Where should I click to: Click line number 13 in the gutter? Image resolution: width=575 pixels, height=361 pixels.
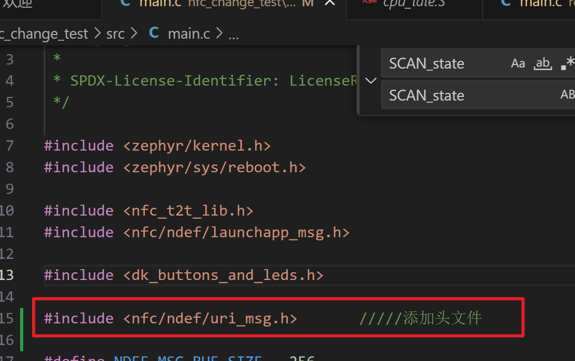click(7, 275)
